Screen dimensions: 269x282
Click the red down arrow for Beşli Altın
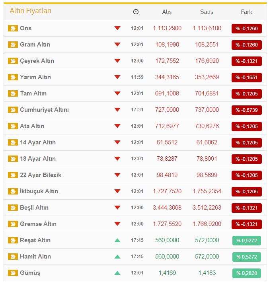pos(117,208)
